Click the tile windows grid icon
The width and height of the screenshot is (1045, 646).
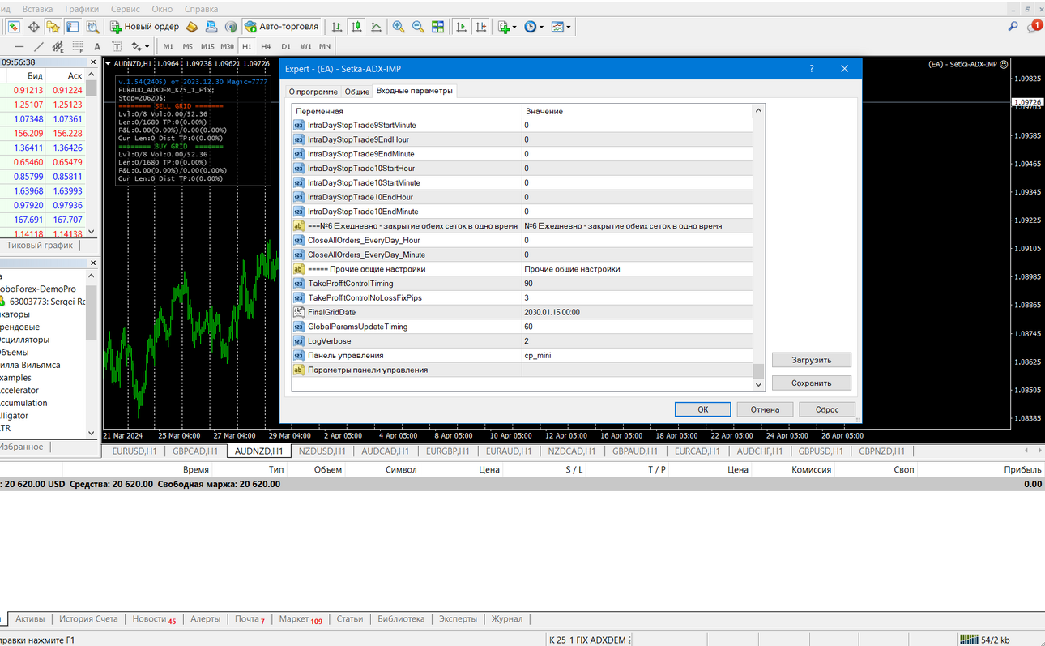pyautogui.click(x=437, y=27)
